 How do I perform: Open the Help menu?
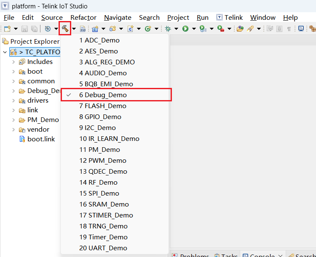coord(290,18)
